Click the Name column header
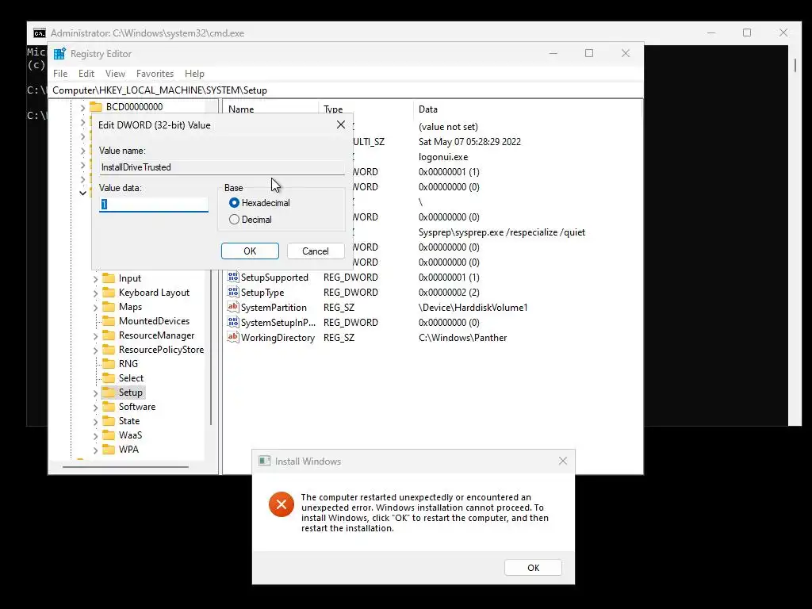The height and width of the screenshot is (609, 812). [241, 109]
